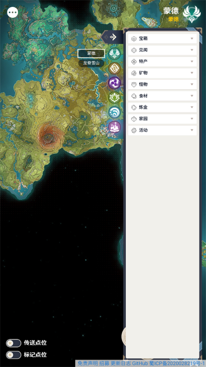
Task: Click the teapot icon beside 家园
Action: tap(134, 119)
